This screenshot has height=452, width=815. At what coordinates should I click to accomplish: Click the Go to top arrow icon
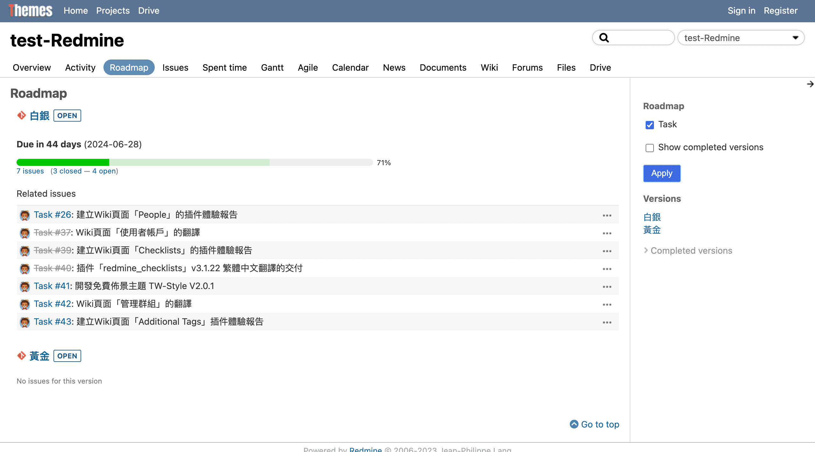pos(574,424)
